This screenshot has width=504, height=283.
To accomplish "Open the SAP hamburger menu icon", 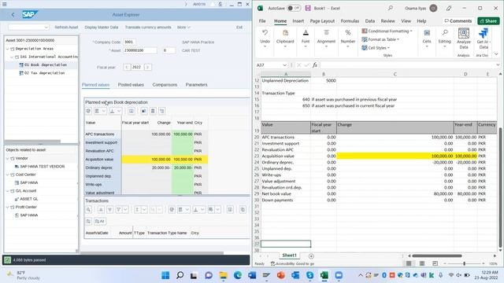I will click(x=5, y=4).
